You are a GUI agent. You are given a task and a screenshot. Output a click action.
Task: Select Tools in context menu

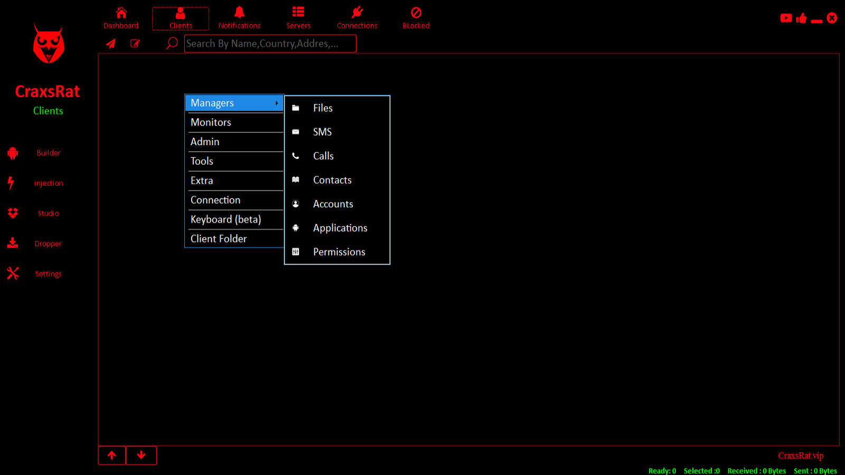click(234, 161)
